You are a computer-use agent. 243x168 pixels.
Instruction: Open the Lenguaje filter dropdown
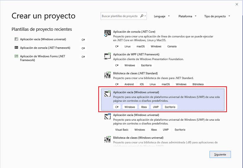[x=162, y=16]
